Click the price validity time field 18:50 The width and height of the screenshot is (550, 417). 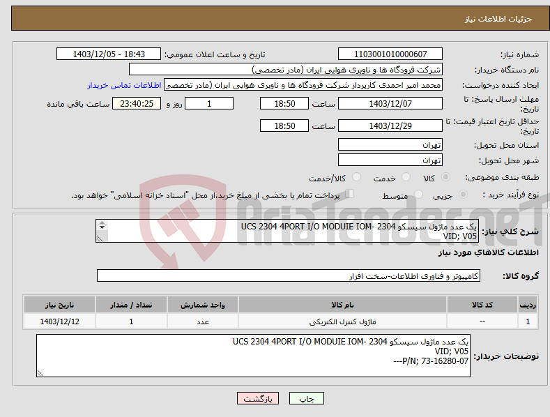(x=284, y=126)
